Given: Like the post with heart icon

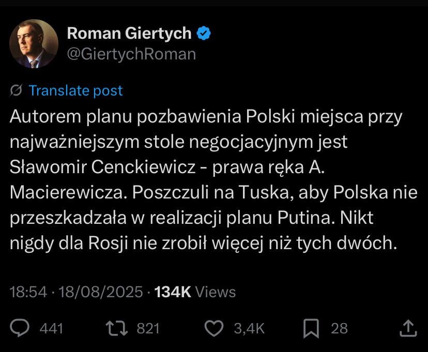Looking at the screenshot, I should (x=214, y=328).
